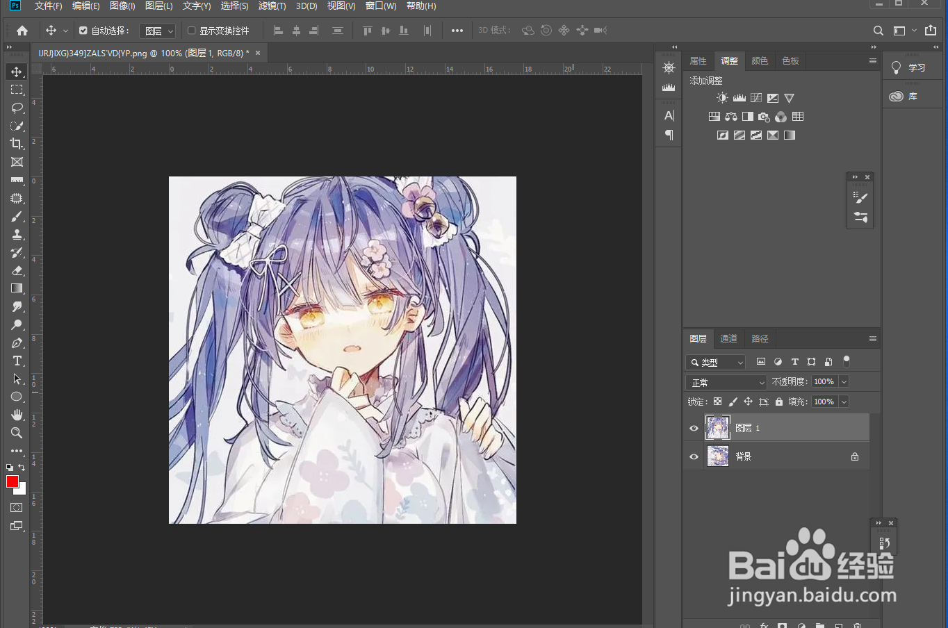Add a Color Balance adjustment
The width and height of the screenshot is (948, 628).
tap(730, 117)
